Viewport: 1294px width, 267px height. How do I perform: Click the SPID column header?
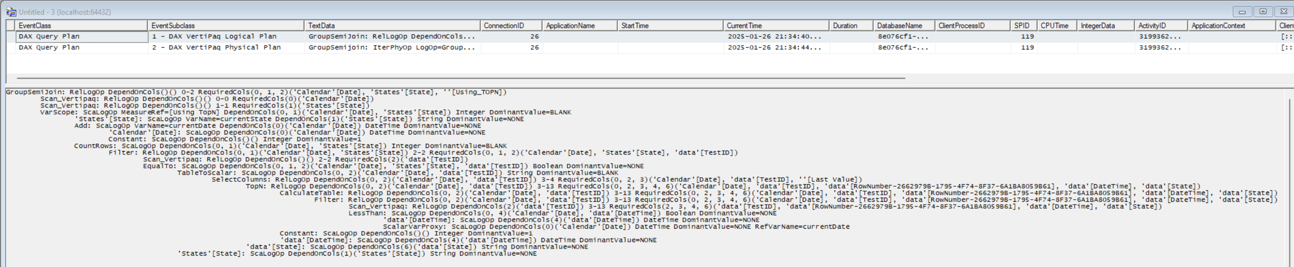tap(1022, 26)
